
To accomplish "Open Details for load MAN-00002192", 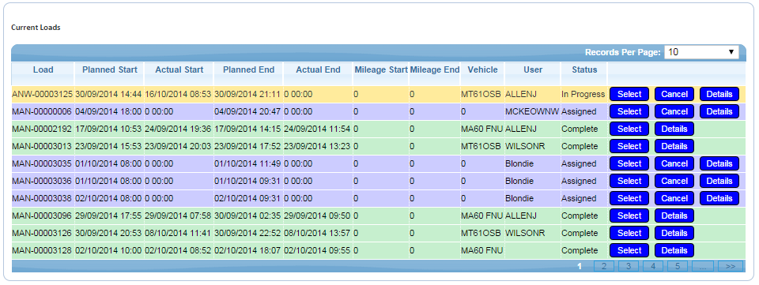I will 674,129.
